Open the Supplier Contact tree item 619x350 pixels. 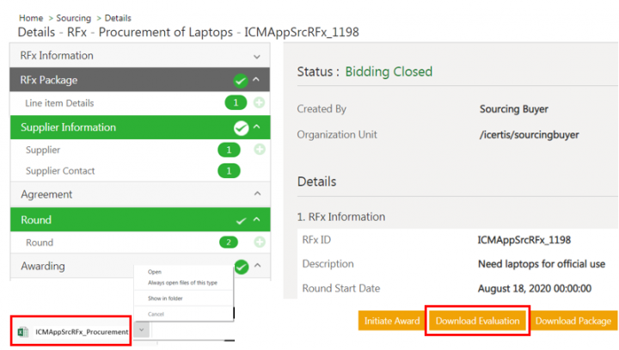coord(60,171)
